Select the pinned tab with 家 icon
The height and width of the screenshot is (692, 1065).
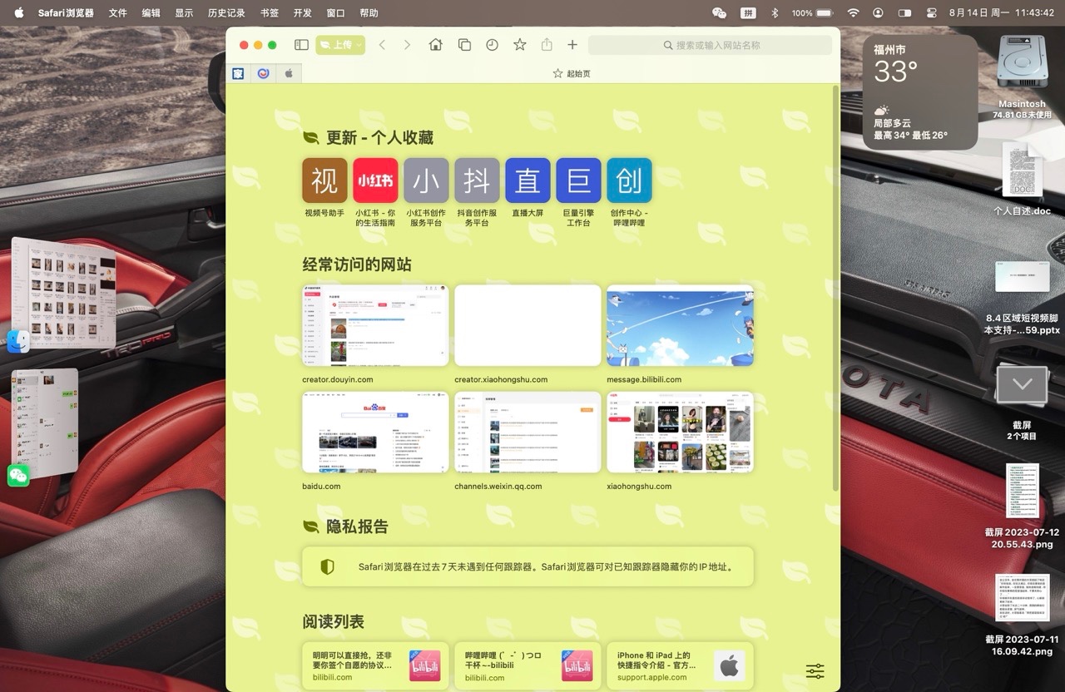pyautogui.click(x=239, y=73)
